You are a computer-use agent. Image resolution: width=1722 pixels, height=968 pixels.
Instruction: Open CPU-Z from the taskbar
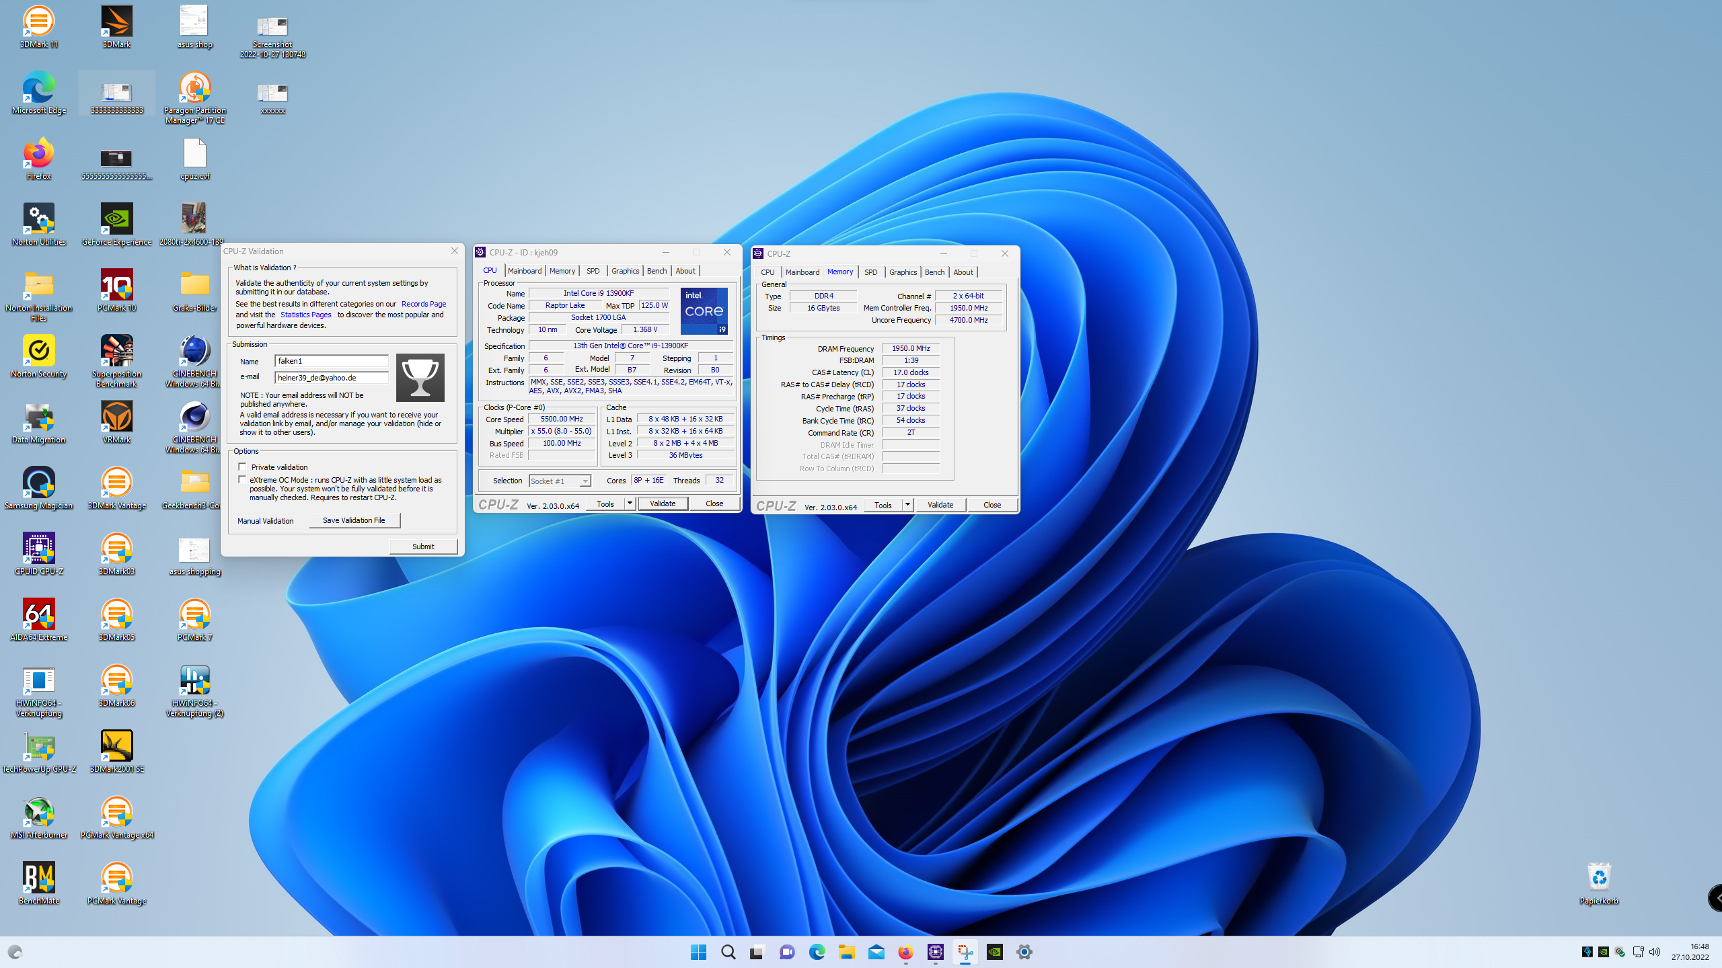935,952
